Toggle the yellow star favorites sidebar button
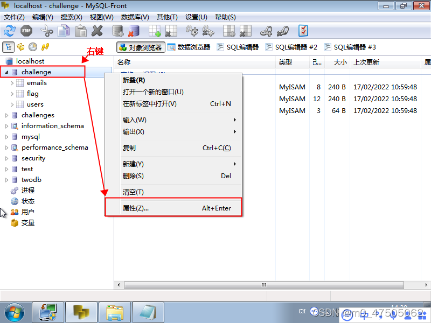Screen dimensions: 431x323 [x=20, y=47]
